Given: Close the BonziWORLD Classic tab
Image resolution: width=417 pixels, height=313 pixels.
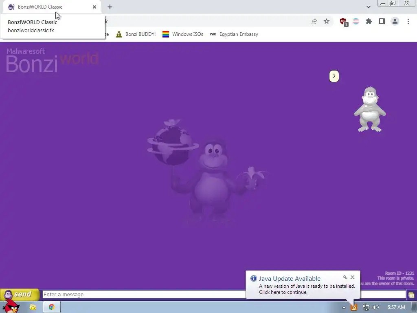Looking at the screenshot, I should point(94,7).
